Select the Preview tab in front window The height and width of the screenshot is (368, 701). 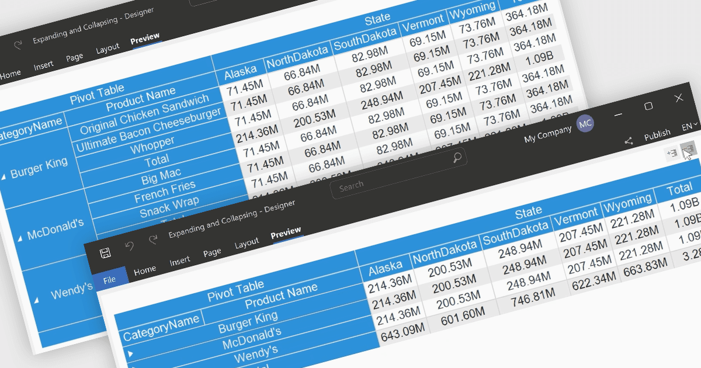pos(286,232)
